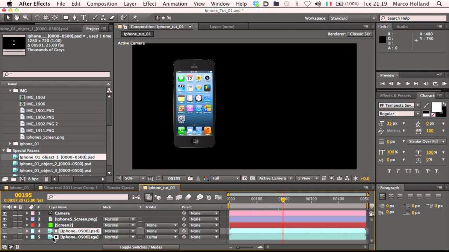Select the Zoom tool in toolbar
Screen dimensions: 449x252
tap(26, 18)
